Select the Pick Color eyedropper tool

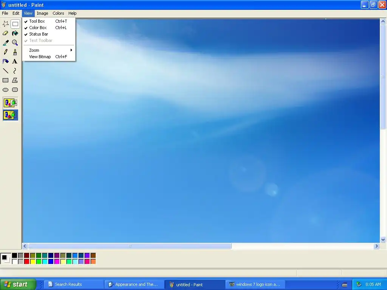click(5, 43)
